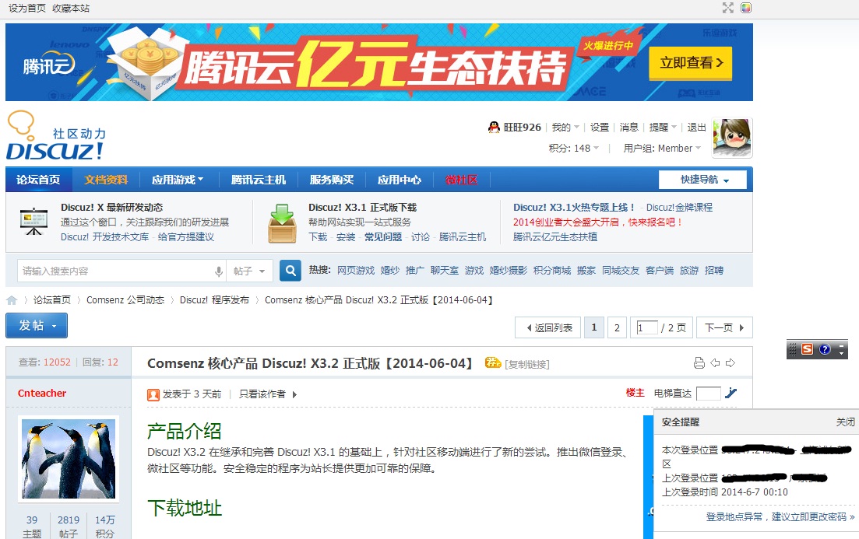Screen dimensions: 859x539
Task: Go to the 腾讯云主机 navigation tab
Action: click(x=258, y=180)
